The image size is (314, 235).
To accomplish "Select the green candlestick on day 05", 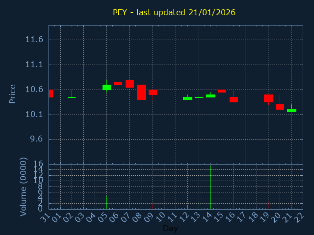I will (106, 87).
